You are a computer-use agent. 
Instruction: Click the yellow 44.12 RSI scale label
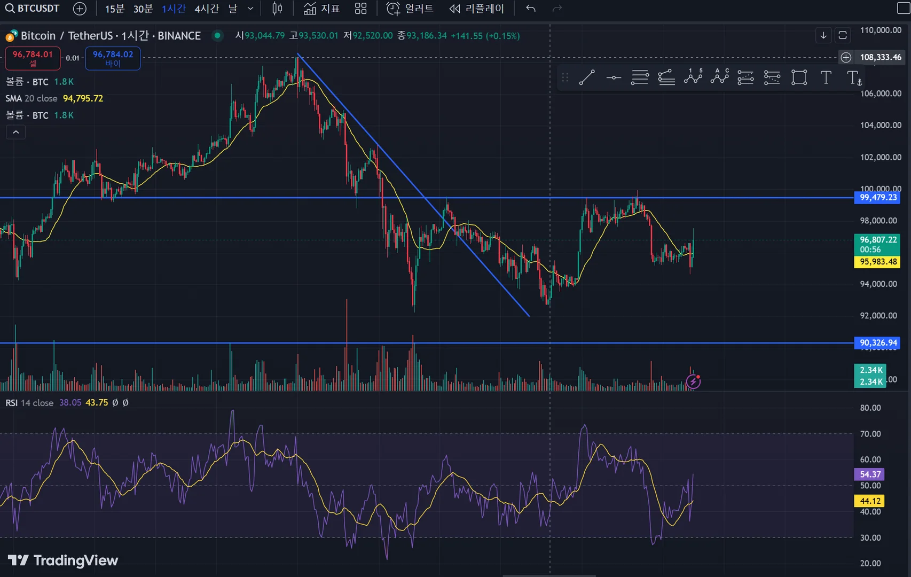pyautogui.click(x=870, y=501)
